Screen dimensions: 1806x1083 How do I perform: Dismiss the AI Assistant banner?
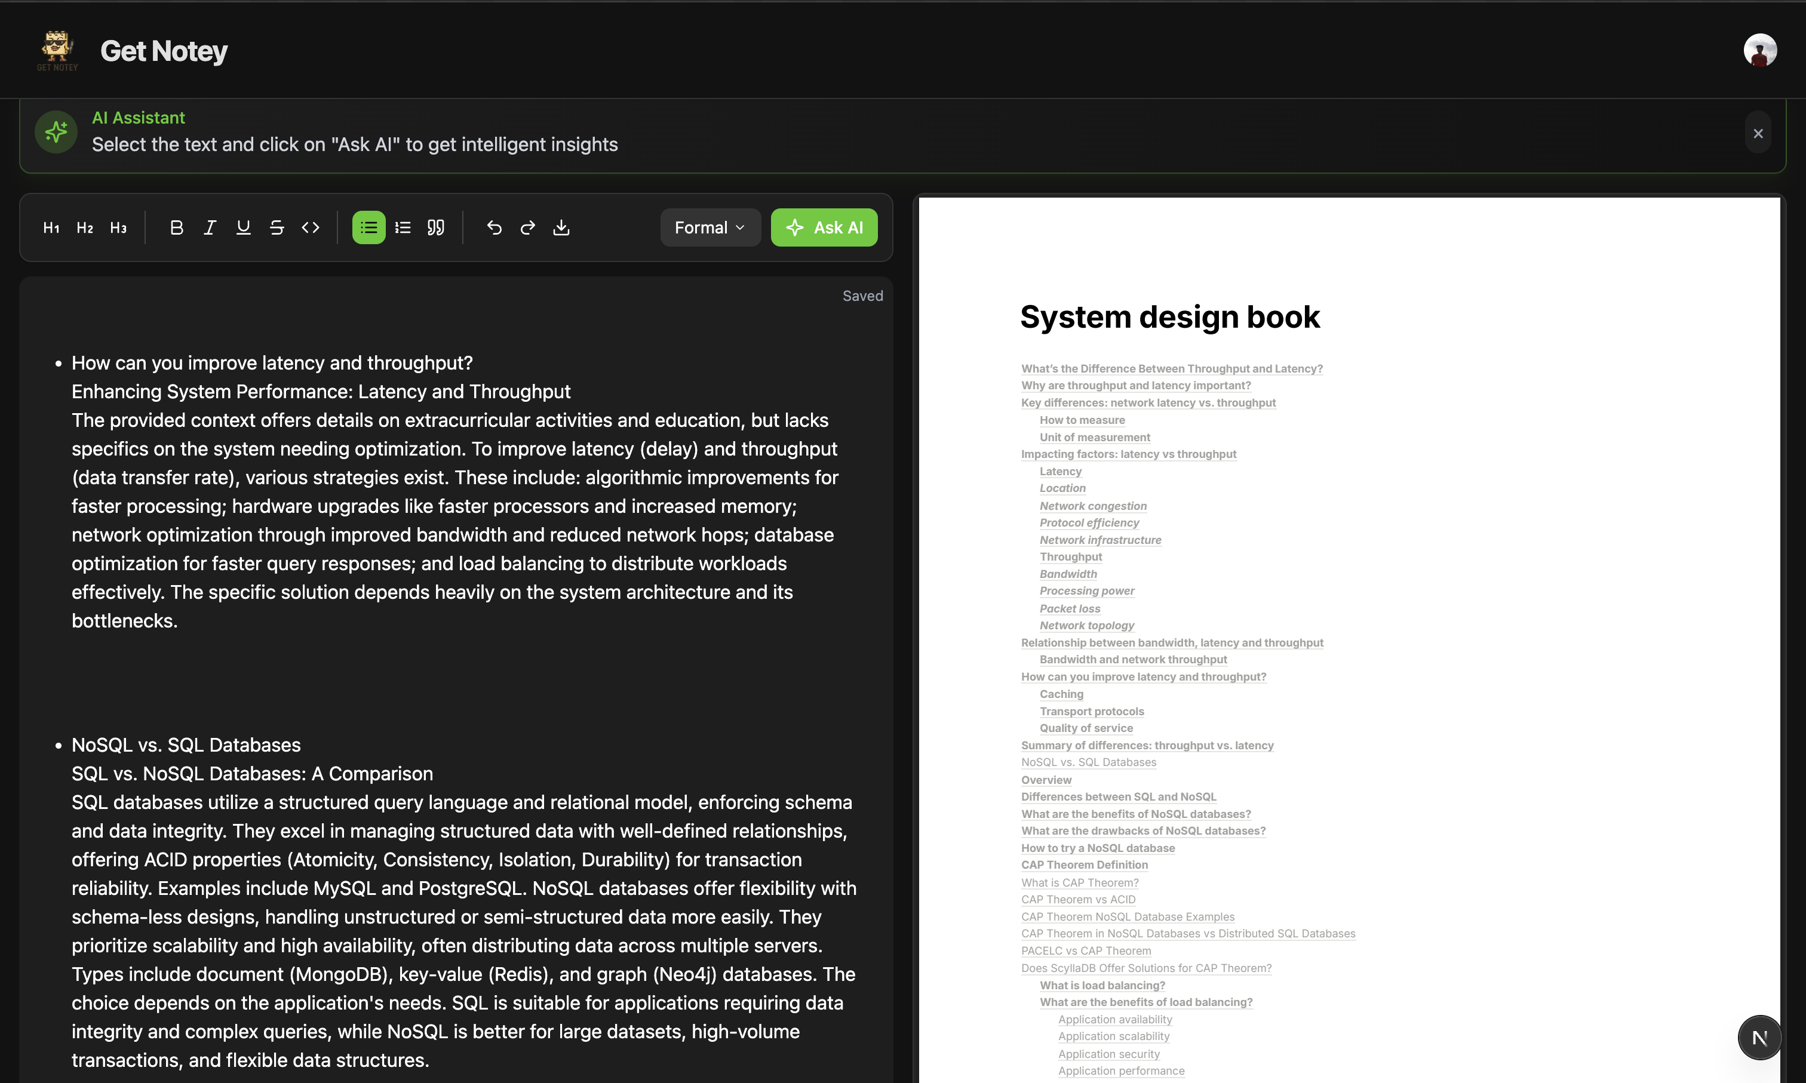point(1758,133)
